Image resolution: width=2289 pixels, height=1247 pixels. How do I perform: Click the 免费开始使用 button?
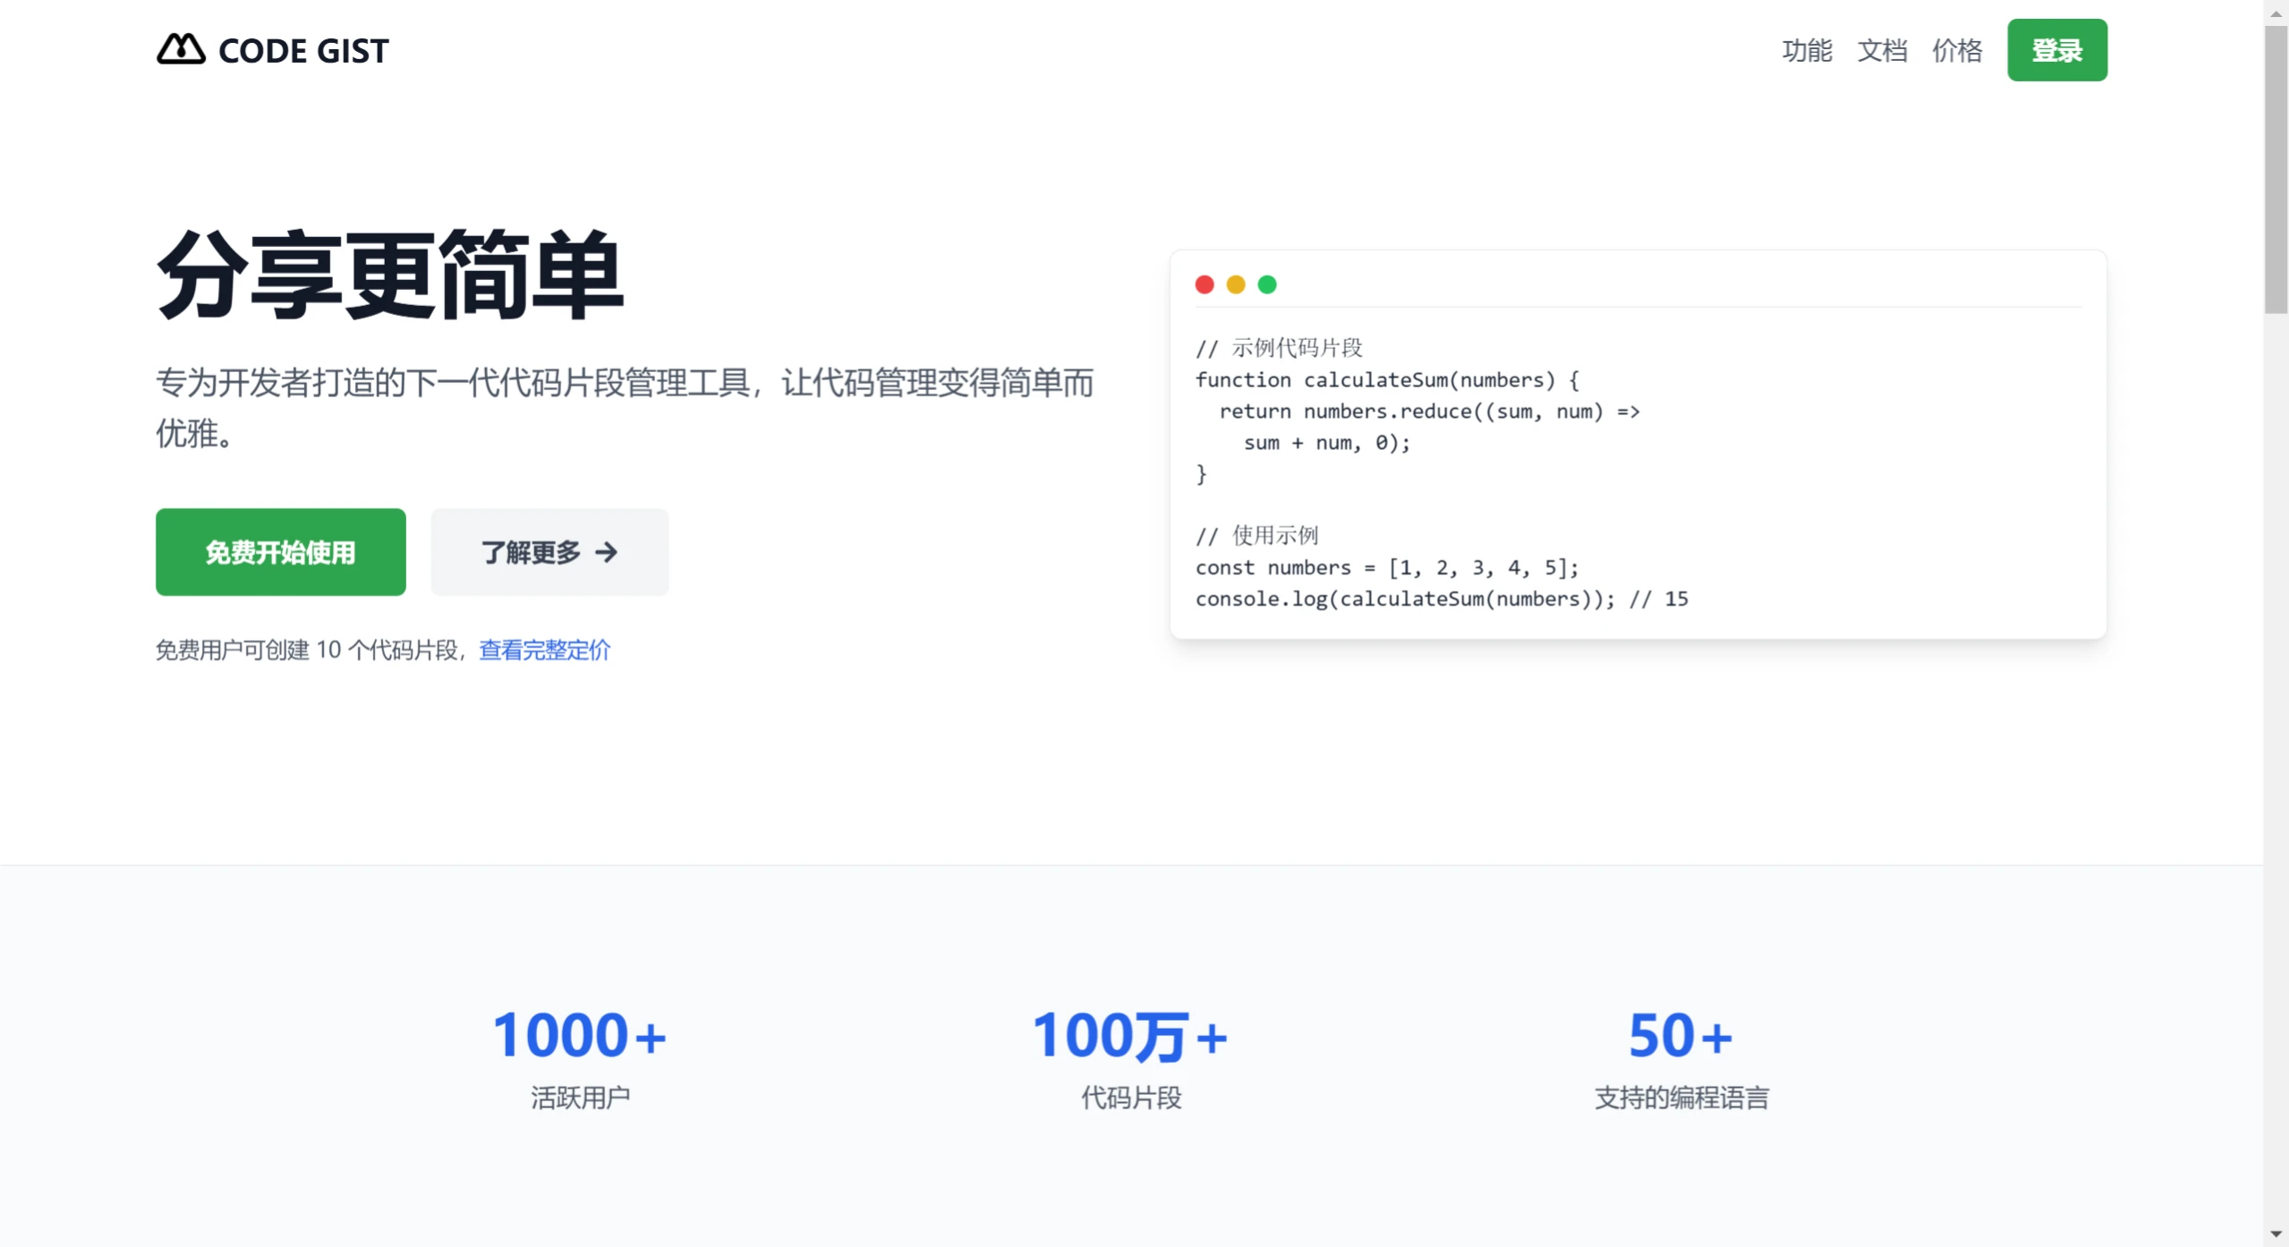point(280,552)
